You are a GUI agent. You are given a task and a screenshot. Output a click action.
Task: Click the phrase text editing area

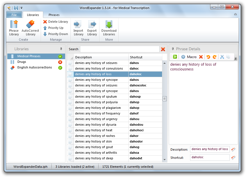click(203, 103)
